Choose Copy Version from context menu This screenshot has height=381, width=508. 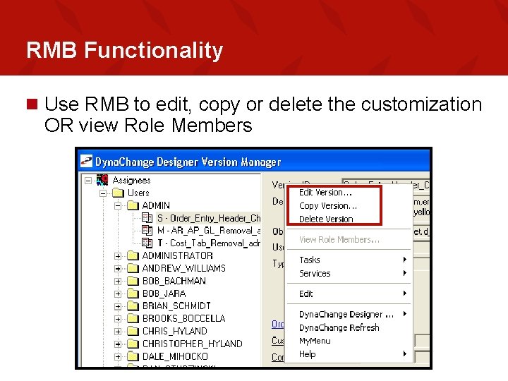coord(328,206)
